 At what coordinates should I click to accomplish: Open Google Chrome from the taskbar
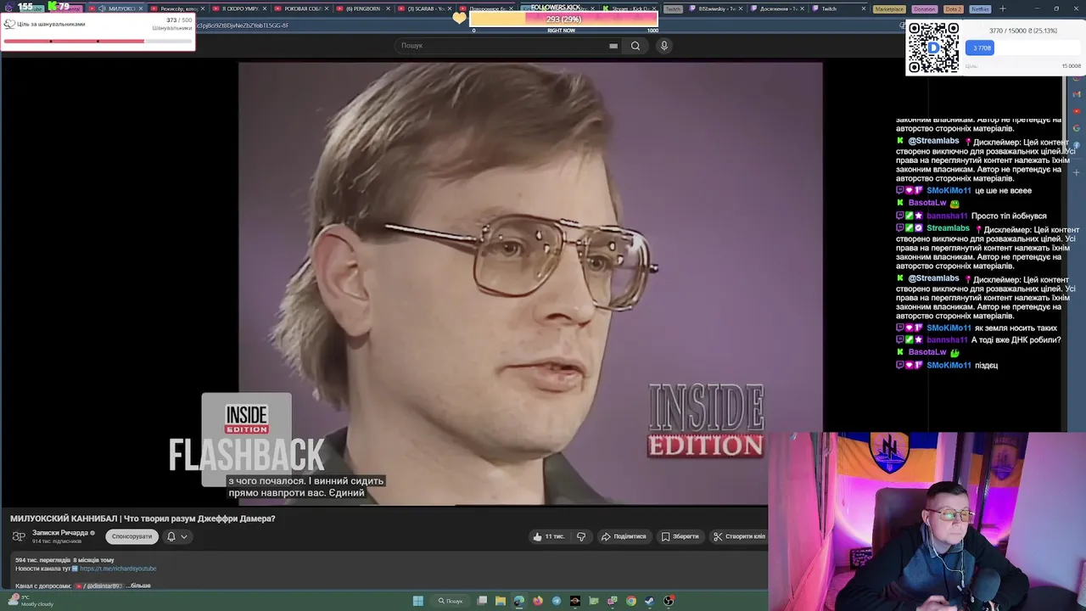pos(631,601)
